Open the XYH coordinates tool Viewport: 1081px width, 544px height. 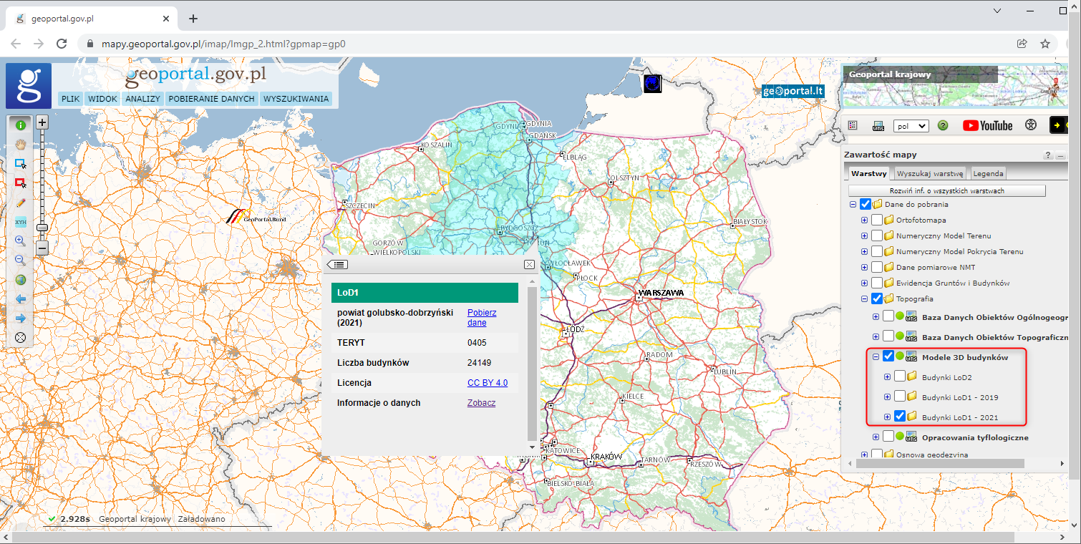pyautogui.click(x=20, y=223)
